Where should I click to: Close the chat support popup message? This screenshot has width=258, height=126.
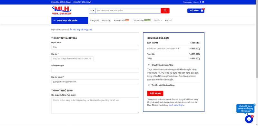254,105
